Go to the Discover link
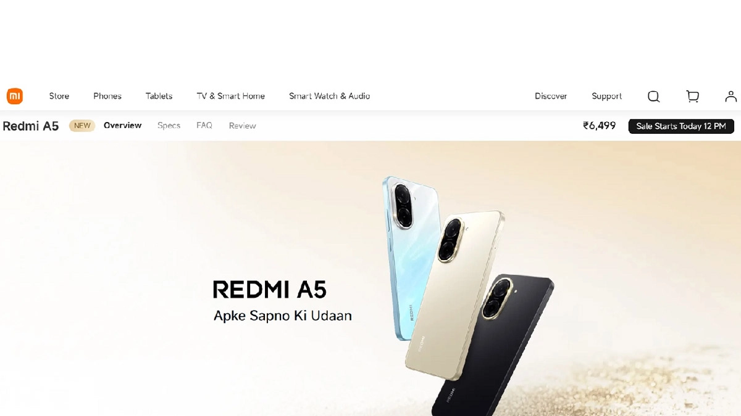The height and width of the screenshot is (416, 741). pyautogui.click(x=551, y=96)
